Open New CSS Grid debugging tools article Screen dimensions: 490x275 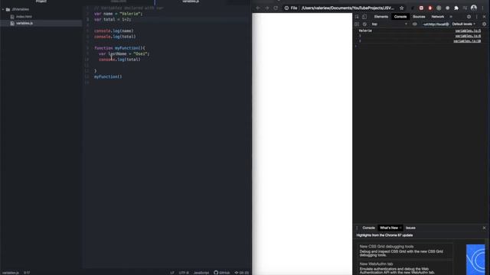click(x=386, y=247)
